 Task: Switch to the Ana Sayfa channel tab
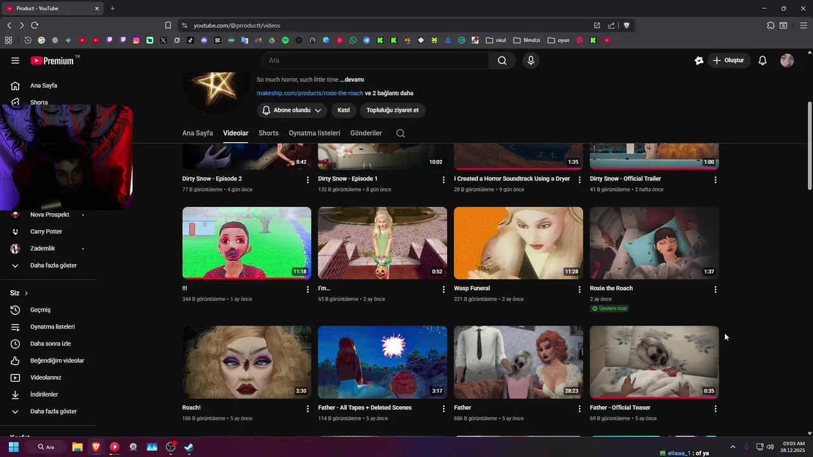(x=198, y=133)
